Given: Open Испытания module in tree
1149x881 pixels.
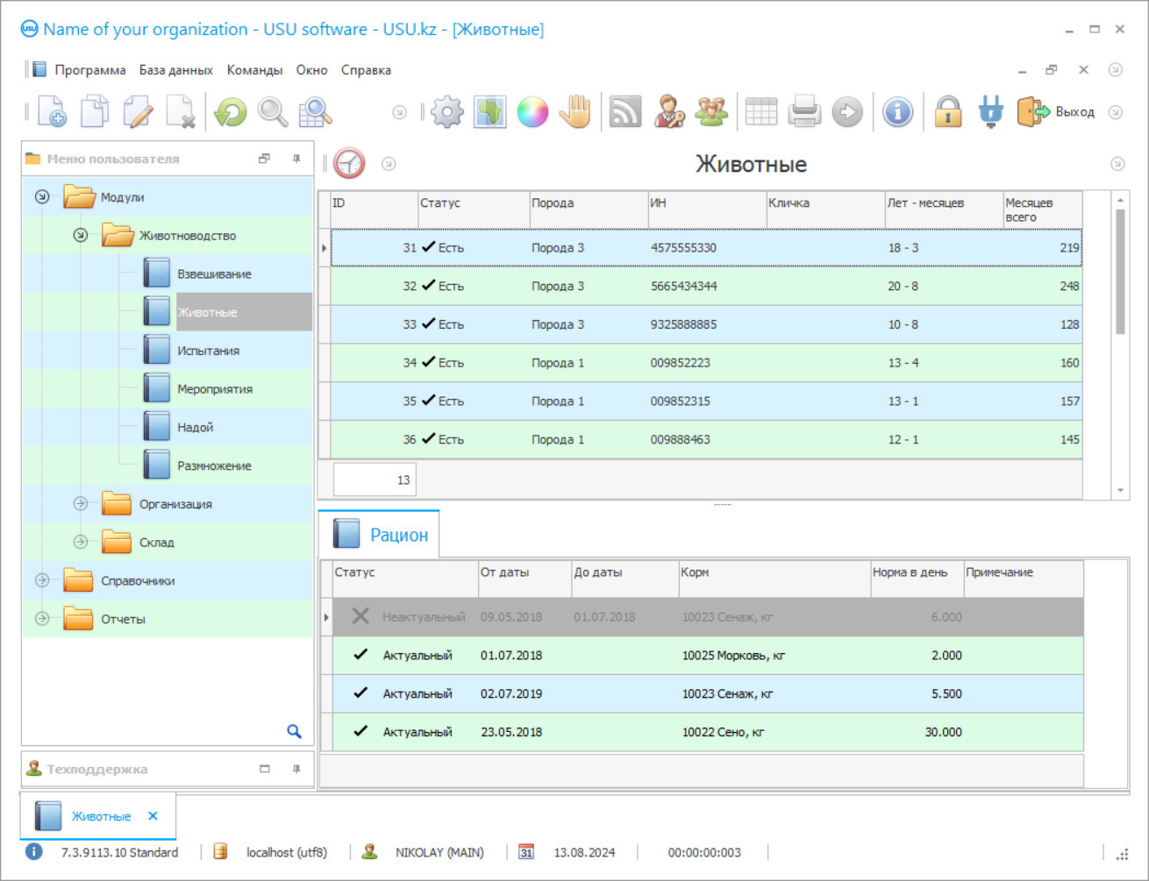Looking at the screenshot, I should click(x=208, y=351).
